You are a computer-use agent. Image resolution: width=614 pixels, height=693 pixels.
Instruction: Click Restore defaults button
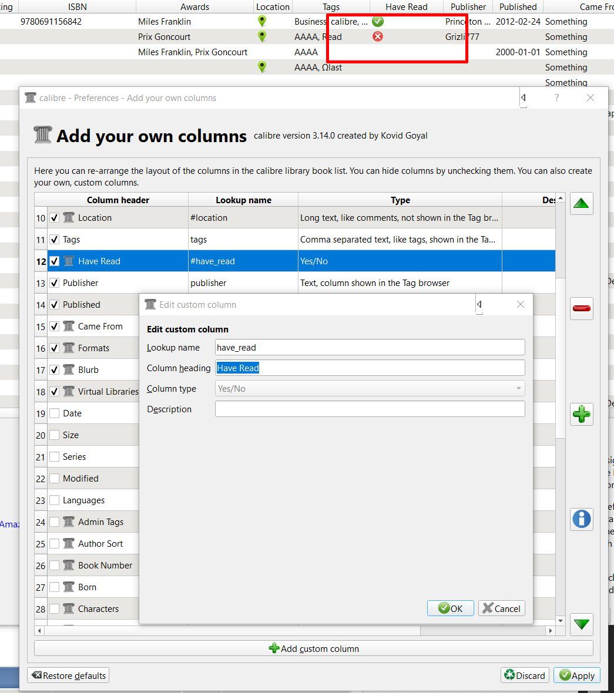coord(69,675)
